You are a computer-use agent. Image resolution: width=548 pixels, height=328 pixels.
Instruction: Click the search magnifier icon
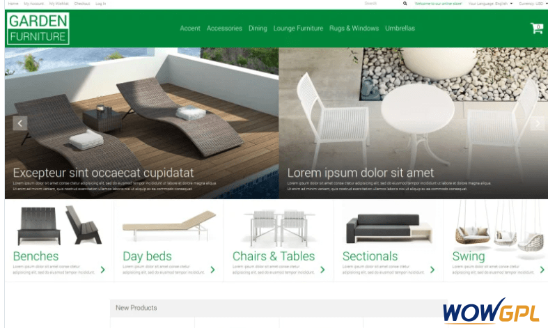(x=405, y=3)
